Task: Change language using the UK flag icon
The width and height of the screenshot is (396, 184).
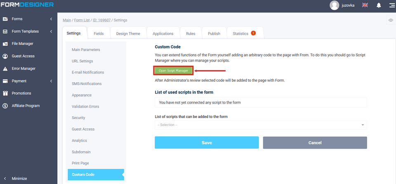Action: 365,5
